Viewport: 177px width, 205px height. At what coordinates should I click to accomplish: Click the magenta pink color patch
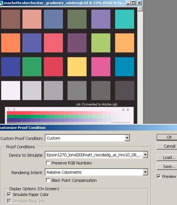coord(101,67)
